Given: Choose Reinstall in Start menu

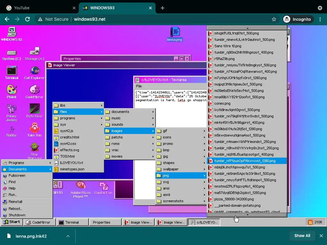Looking at the screenshot, I should tap(27, 202).
